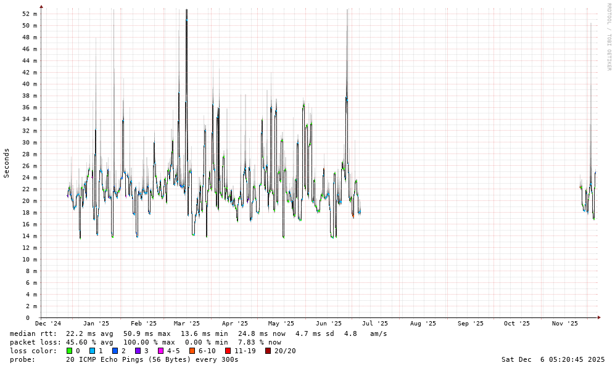The height and width of the screenshot is (368, 615).
Task: Select the royal blue legend square
Action: coord(115,351)
